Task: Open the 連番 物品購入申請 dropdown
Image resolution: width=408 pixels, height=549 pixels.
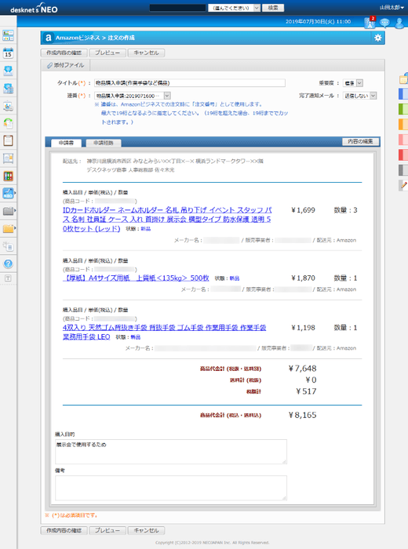Action: [133, 96]
